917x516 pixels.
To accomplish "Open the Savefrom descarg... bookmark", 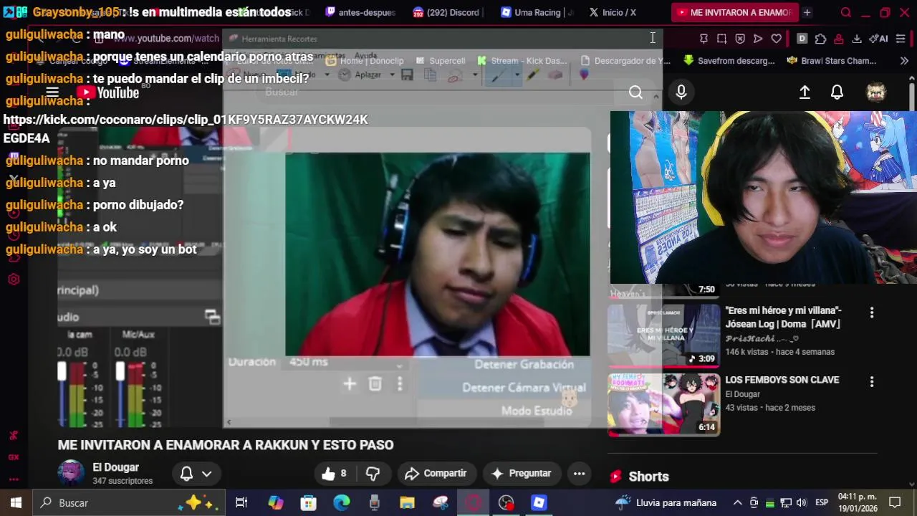I will (729, 61).
